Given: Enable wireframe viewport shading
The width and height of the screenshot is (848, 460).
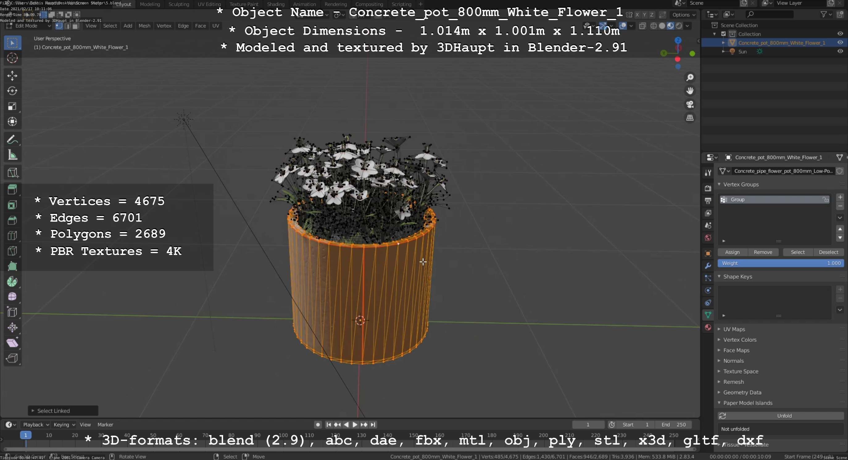Looking at the screenshot, I should click(654, 26).
